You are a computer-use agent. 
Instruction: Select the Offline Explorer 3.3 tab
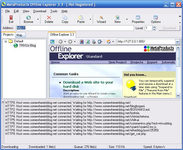click(62, 35)
